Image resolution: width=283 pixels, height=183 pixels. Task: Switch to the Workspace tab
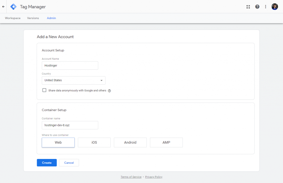tap(12, 18)
